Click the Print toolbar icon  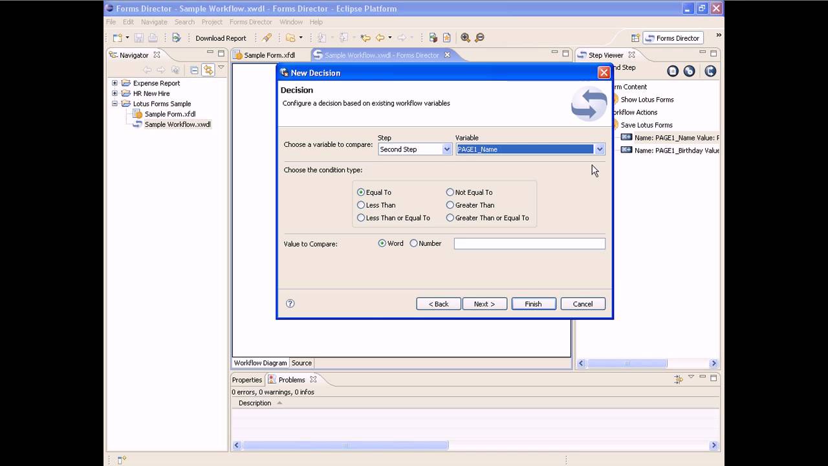(x=153, y=38)
